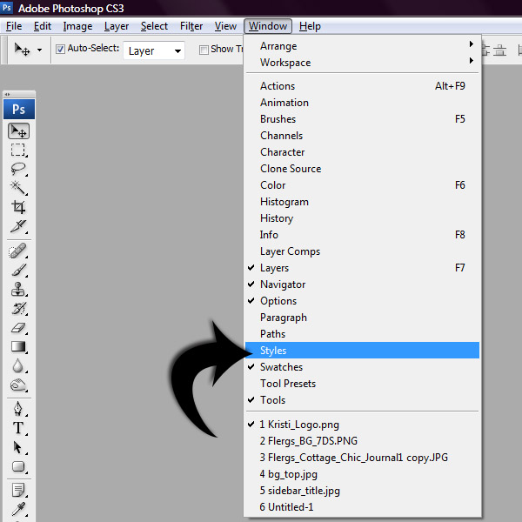Select the Path Selection tool
Viewport: 522px width, 522px height.
(x=18, y=447)
